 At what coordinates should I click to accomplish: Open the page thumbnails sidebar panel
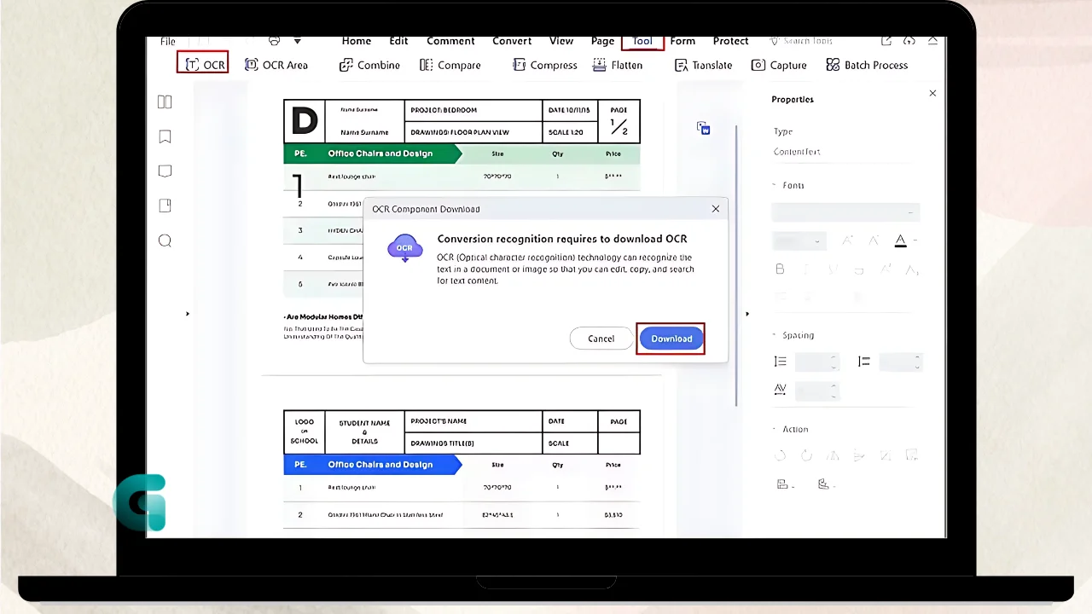click(x=165, y=101)
